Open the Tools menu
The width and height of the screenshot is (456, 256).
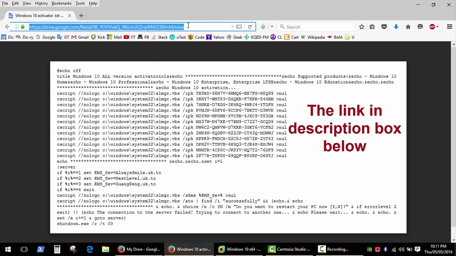click(x=80, y=3)
